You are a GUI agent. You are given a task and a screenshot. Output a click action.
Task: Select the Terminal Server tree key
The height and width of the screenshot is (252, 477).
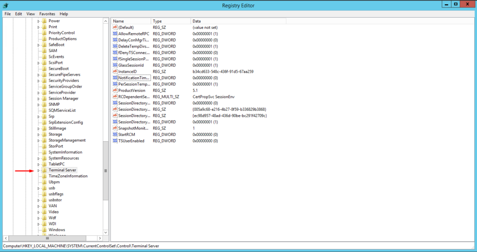pos(62,170)
